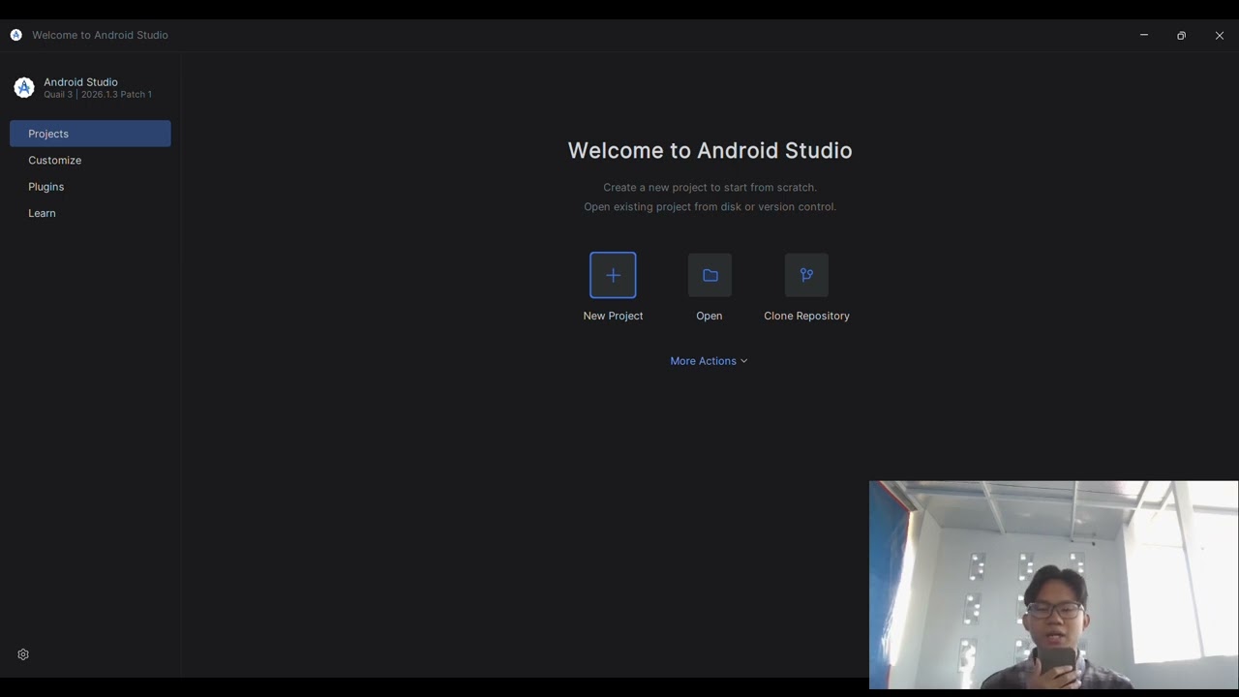The image size is (1239, 697).
Task: Click the Clone Repository branch icon
Action: 806,275
